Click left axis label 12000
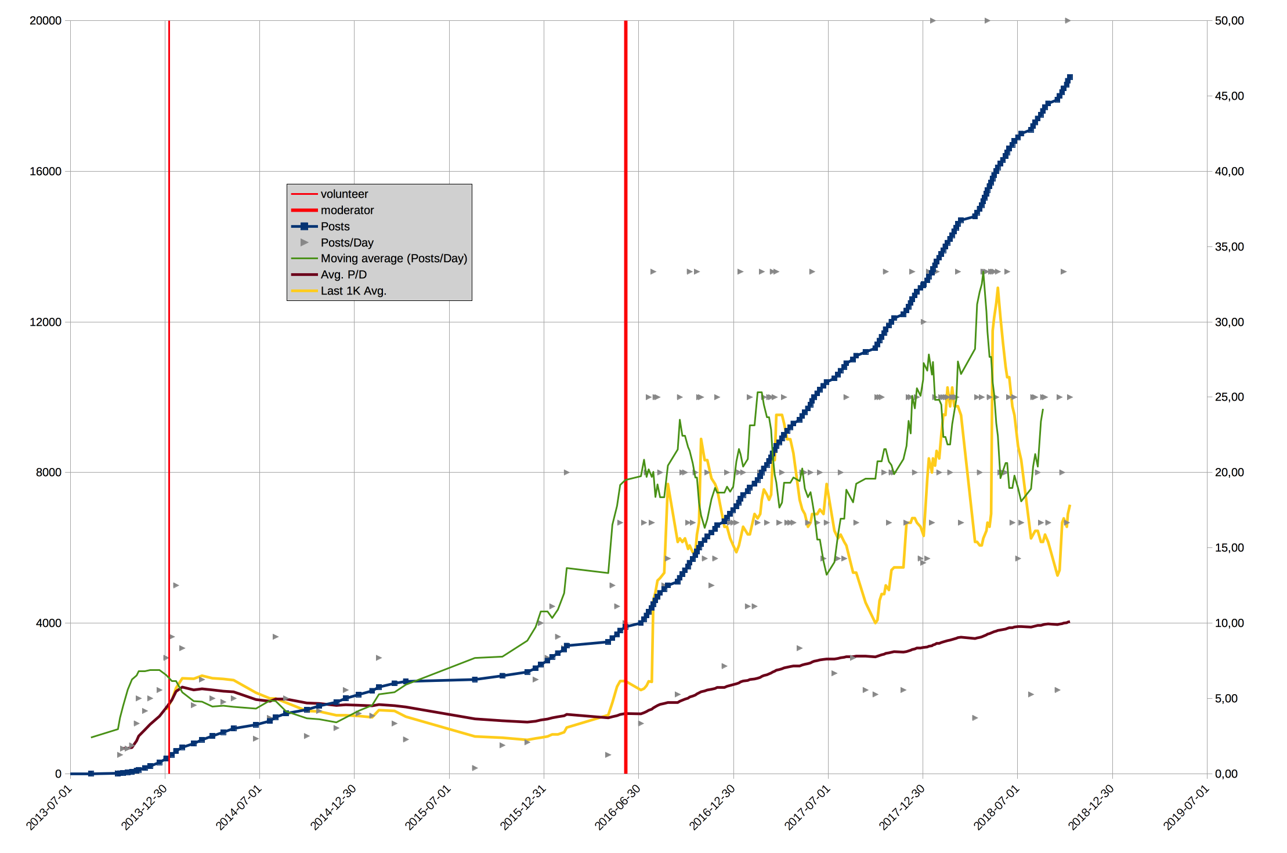 click(45, 322)
